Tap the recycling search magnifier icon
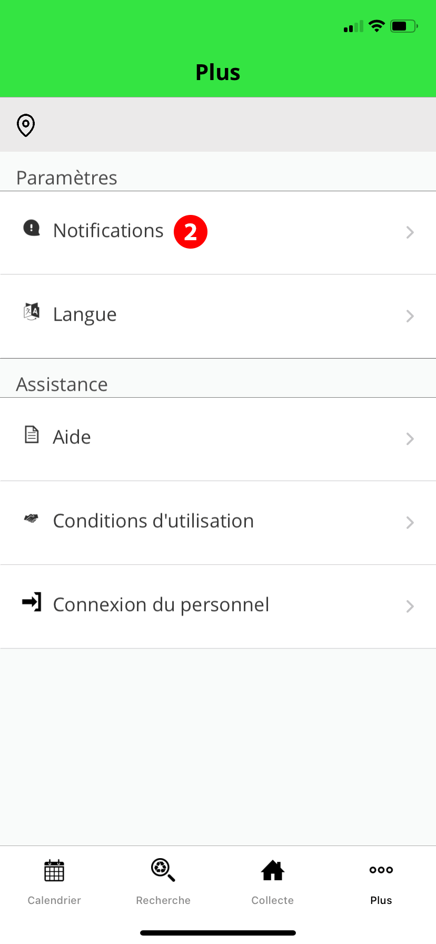Image resolution: width=436 pixels, height=944 pixels. point(163,870)
